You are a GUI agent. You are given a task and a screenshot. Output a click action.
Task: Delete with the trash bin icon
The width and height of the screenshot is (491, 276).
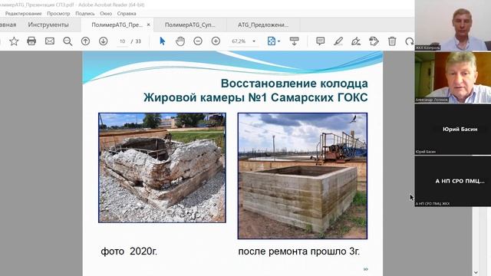click(x=392, y=41)
